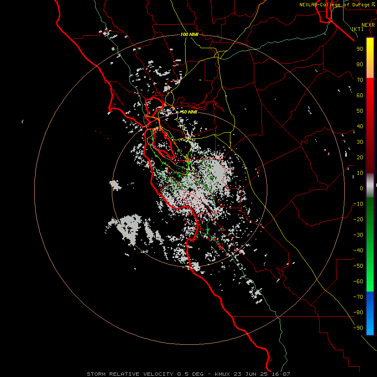Click the positive 20 knot scale label
Screen dimensions: 377x377
click(360, 157)
